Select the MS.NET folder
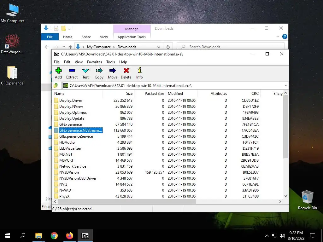323x242 pixels. (66, 154)
